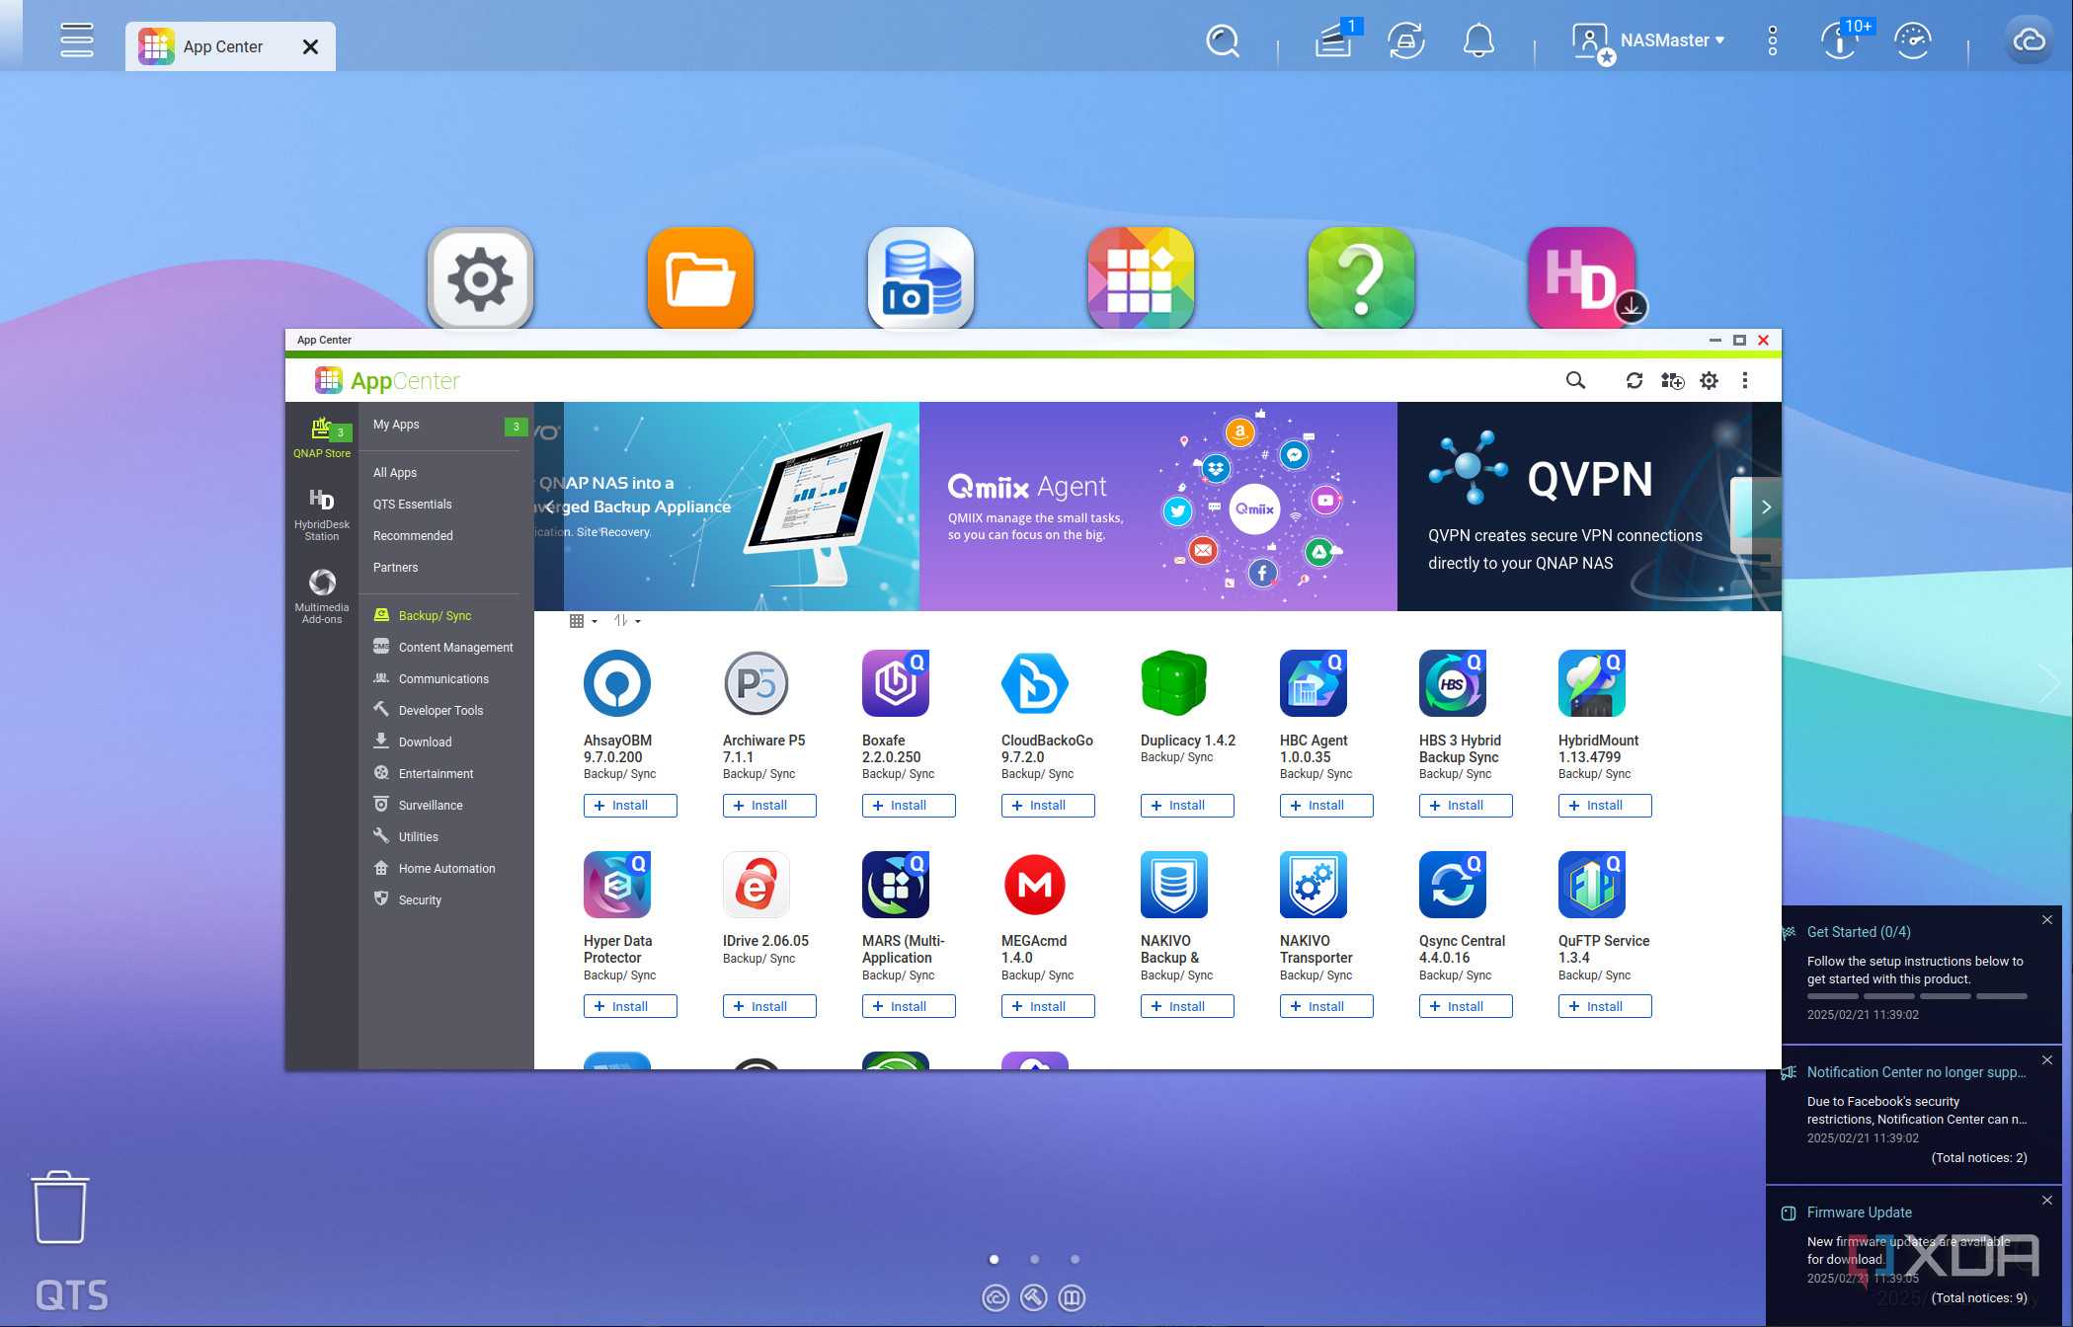Screen dimensions: 2073x1327
Task: Open the sort order dropdown
Action: 626,621
